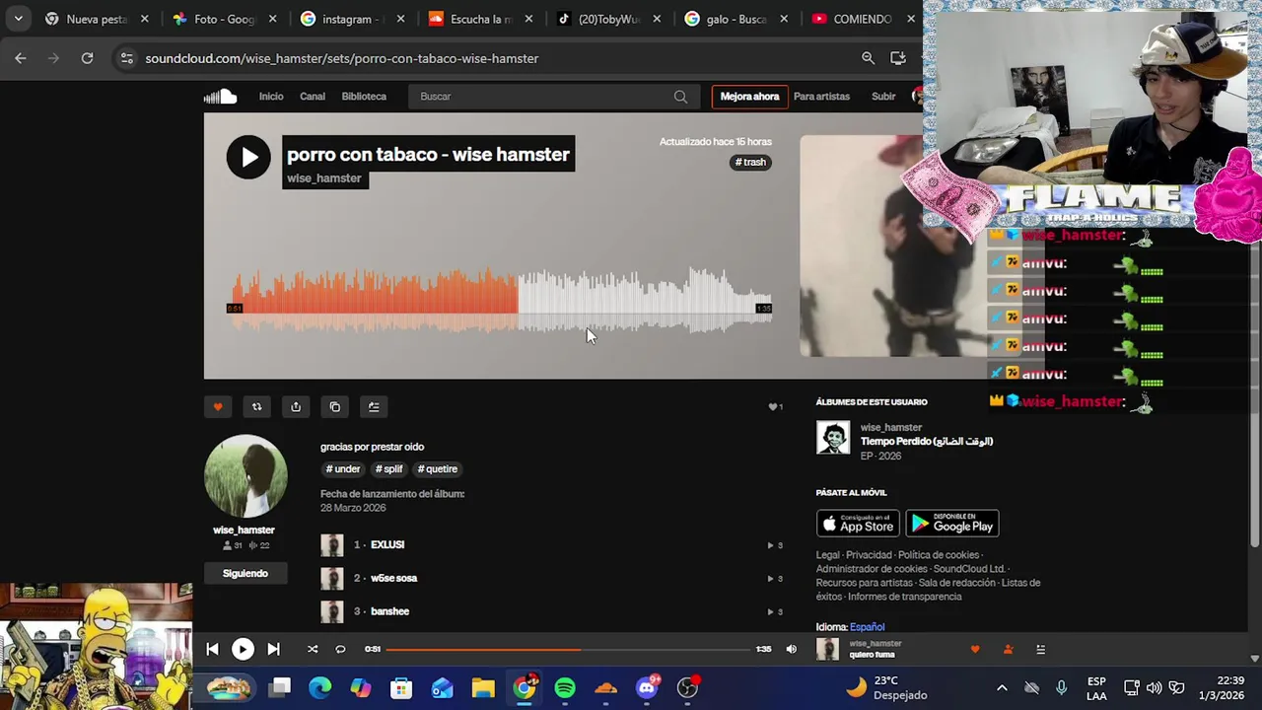Open taskbar microphone tray icon
Screen dimensions: 1262x710
[x=1061, y=687]
